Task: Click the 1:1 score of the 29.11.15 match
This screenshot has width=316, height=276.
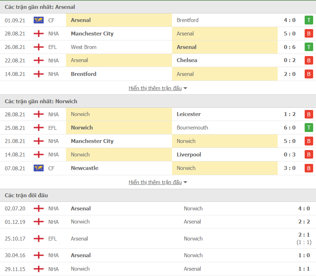Action: (304, 269)
